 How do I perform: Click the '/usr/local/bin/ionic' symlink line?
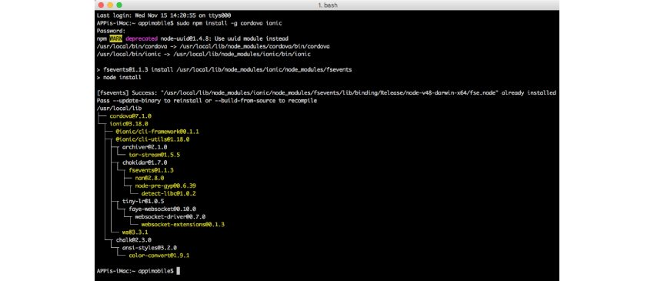point(204,54)
